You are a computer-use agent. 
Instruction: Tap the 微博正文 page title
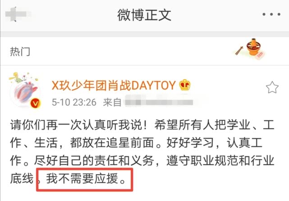144,15
